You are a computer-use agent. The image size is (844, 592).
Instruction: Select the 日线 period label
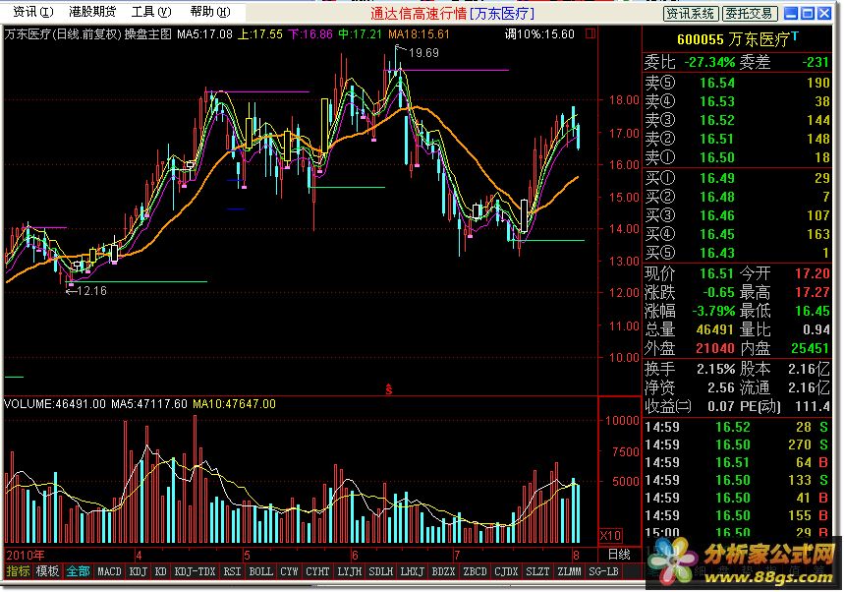[x=618, y=555]
